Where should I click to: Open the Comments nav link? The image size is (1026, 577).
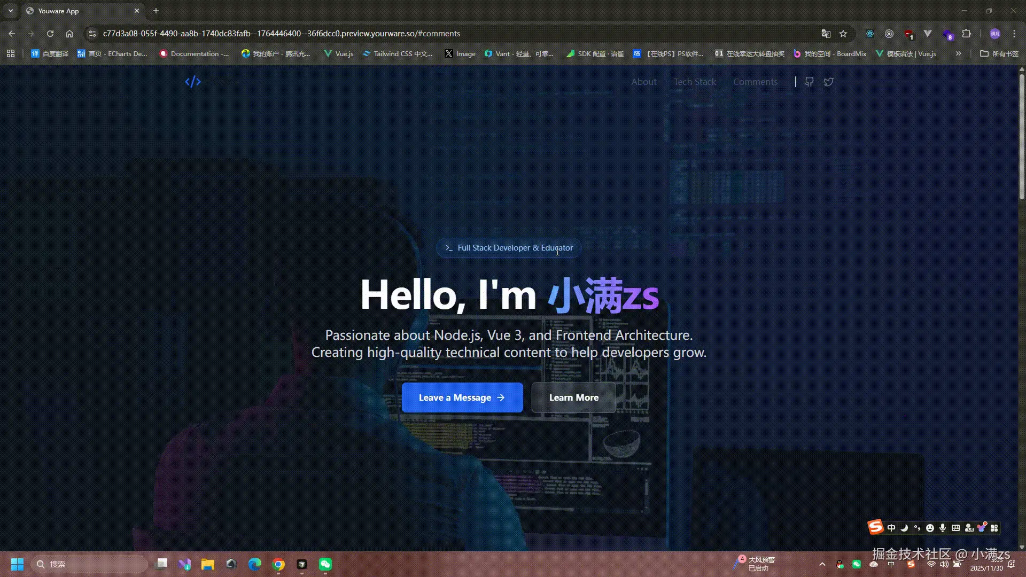click(x=755, y=82)
